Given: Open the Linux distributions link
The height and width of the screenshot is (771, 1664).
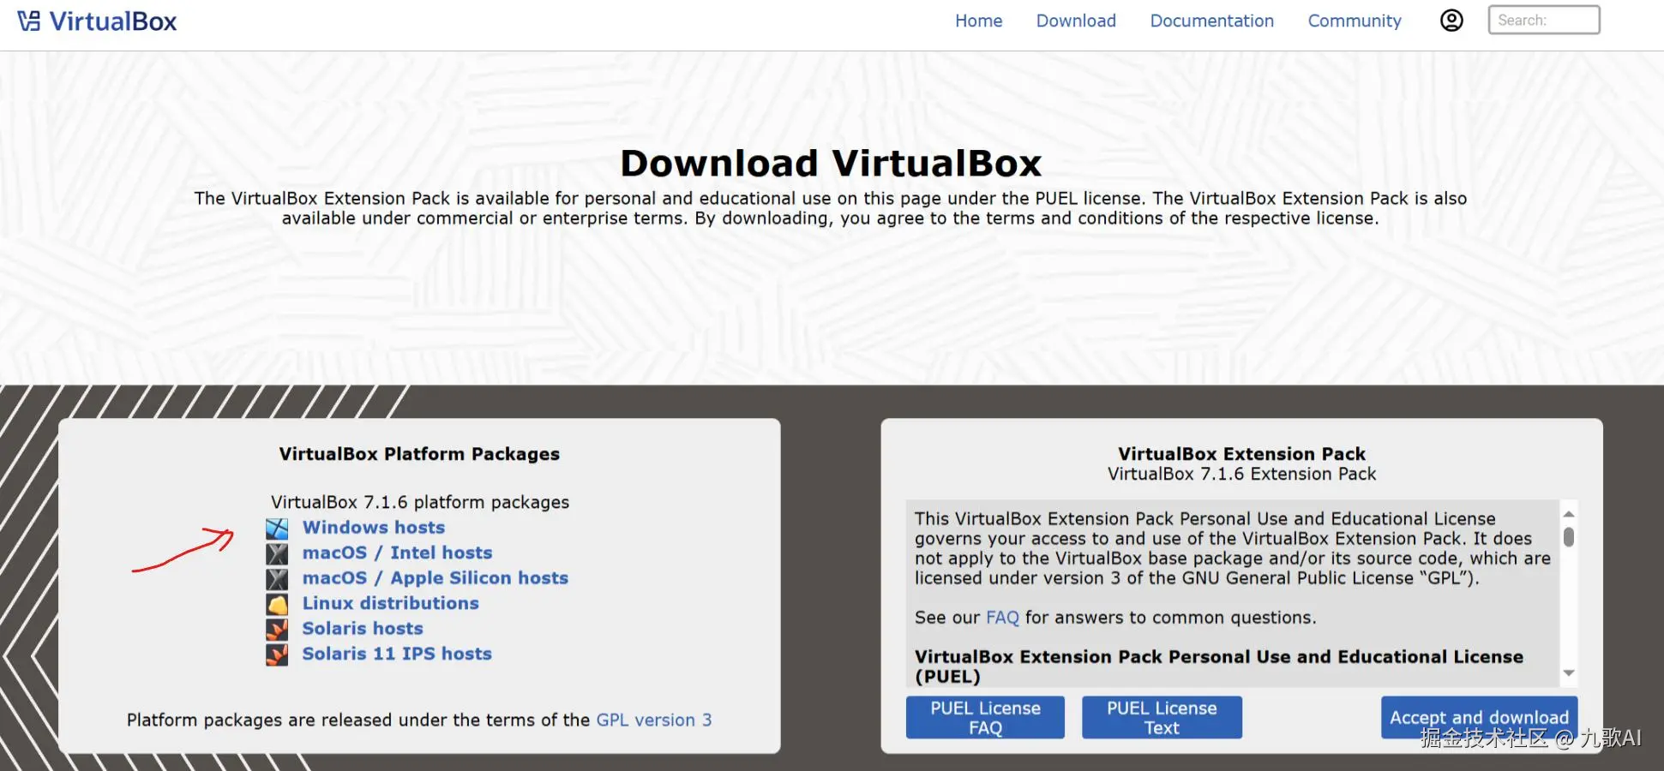Looking at the screenshot, I should (x=390, y=603).
